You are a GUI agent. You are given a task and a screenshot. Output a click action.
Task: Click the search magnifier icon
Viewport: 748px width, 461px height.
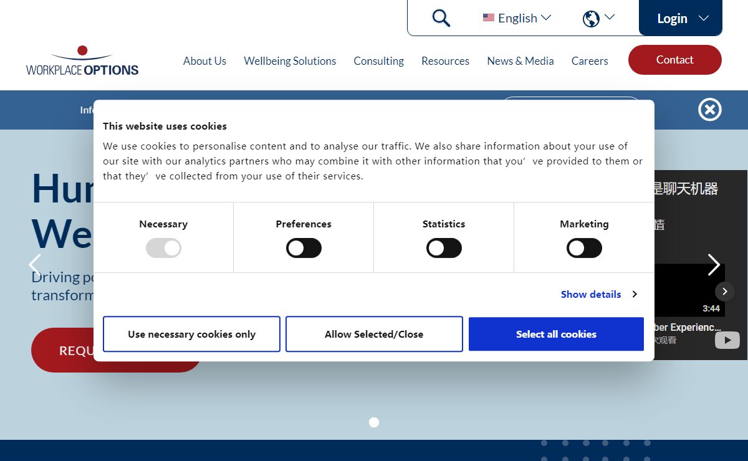441,18
